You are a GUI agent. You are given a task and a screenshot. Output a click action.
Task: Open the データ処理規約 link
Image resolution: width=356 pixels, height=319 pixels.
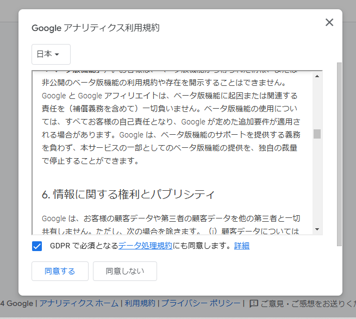pyautogui.click(x=145, y=246)
